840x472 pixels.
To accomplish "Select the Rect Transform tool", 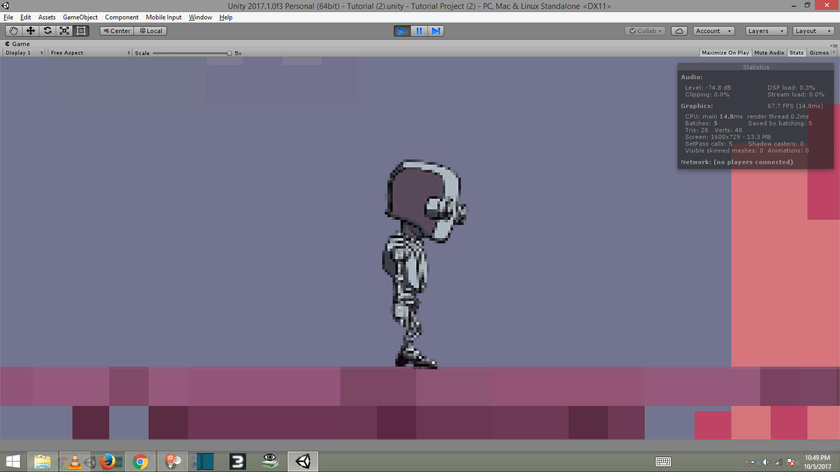I will coord(81,31).
